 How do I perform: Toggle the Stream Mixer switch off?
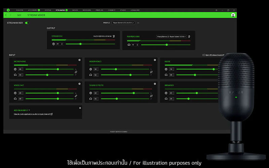coord(27,23)
